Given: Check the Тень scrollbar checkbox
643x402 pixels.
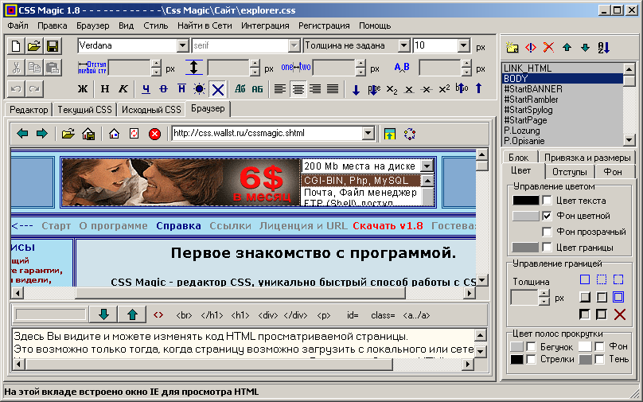Looking at the screenshot, I should tap(599, 359).
